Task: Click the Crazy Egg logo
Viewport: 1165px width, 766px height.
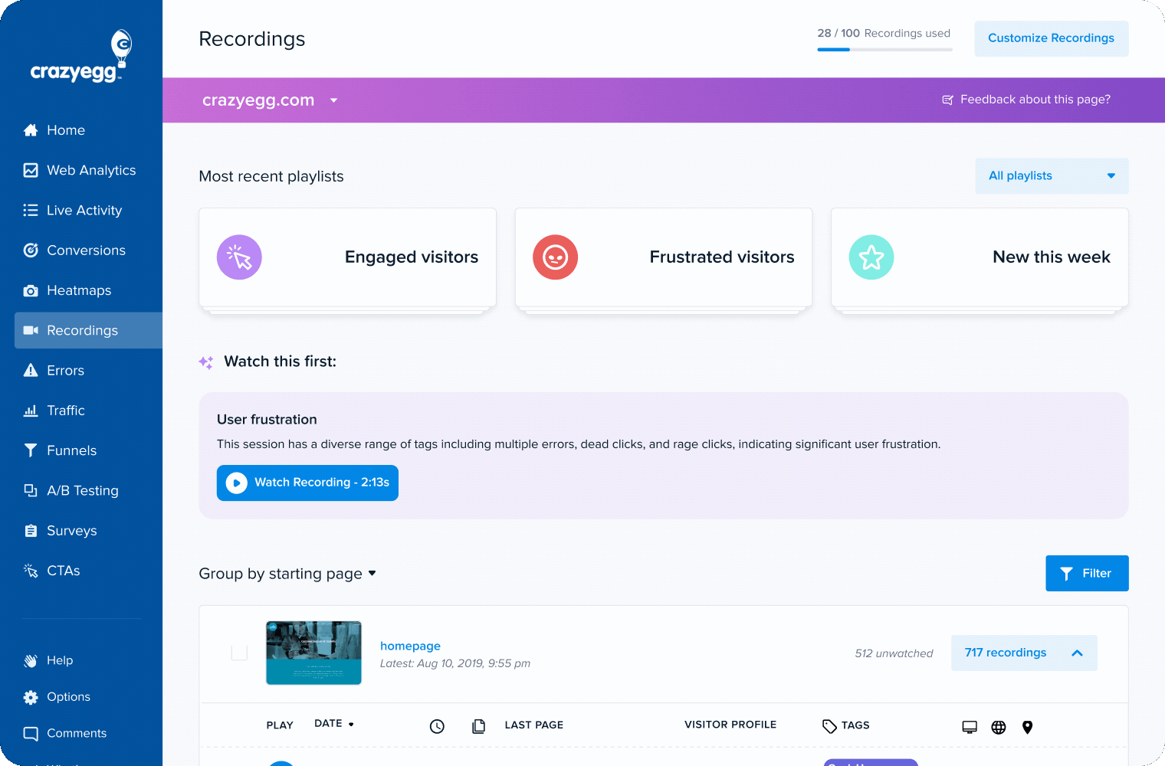Action: click(x=80, y=56)
